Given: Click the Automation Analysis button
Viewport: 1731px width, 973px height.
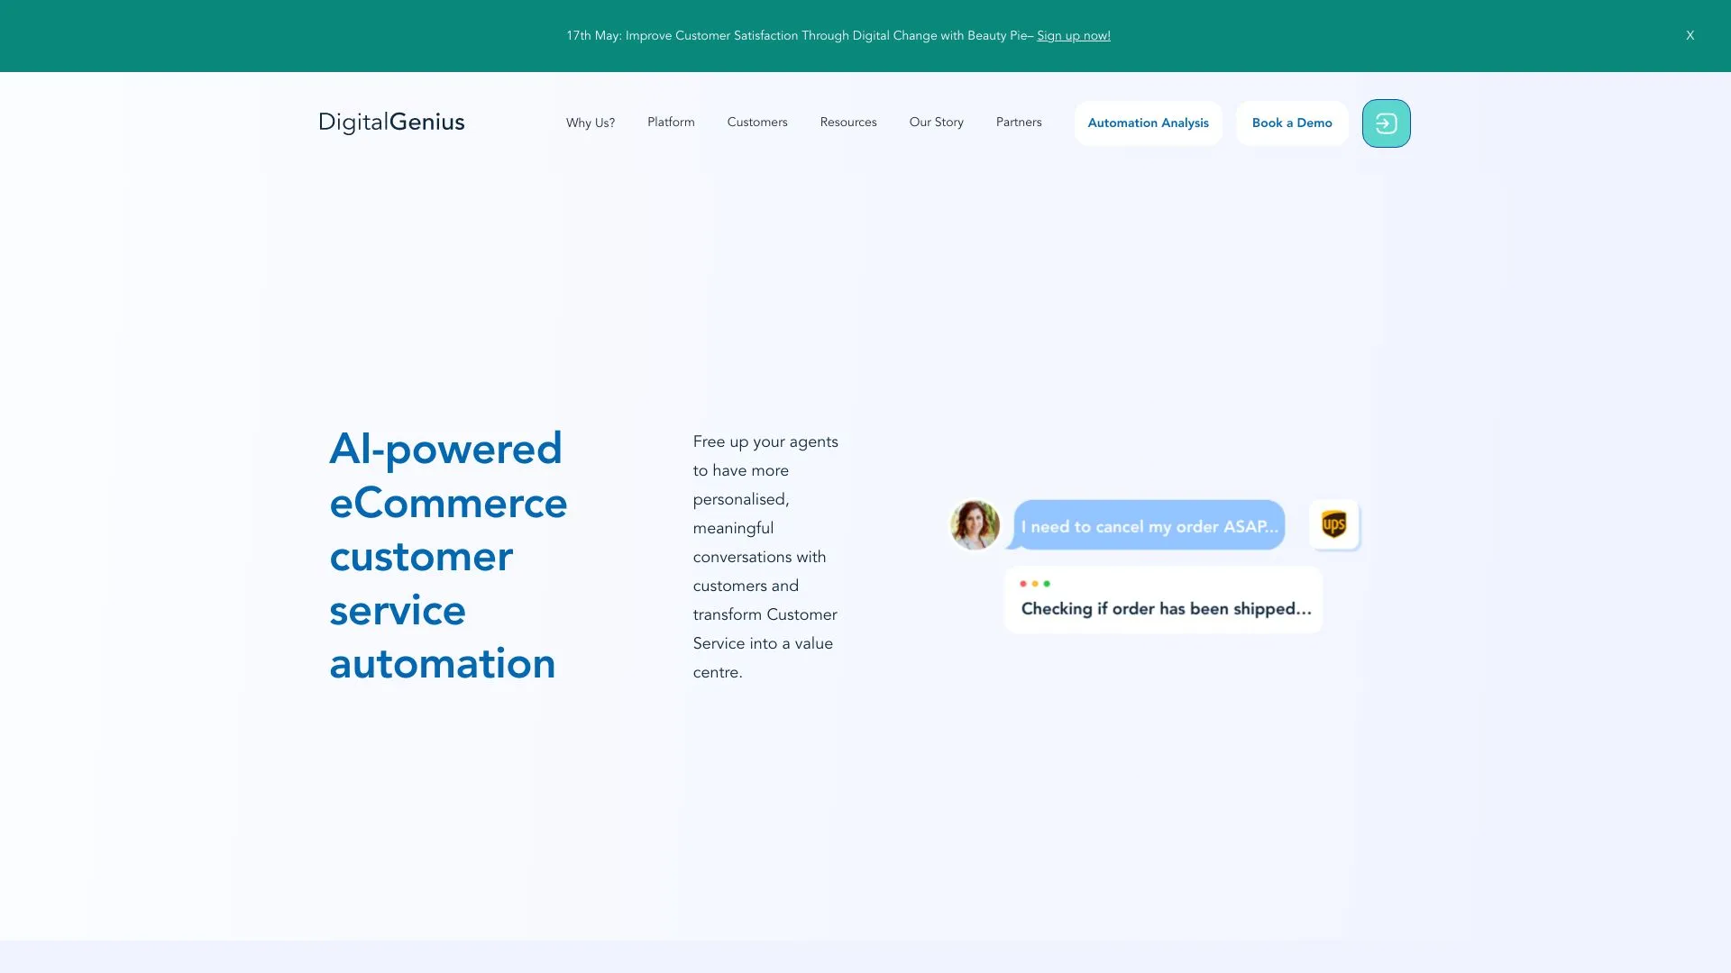Looking at the screenshot, I should (x=1148, y=123).
